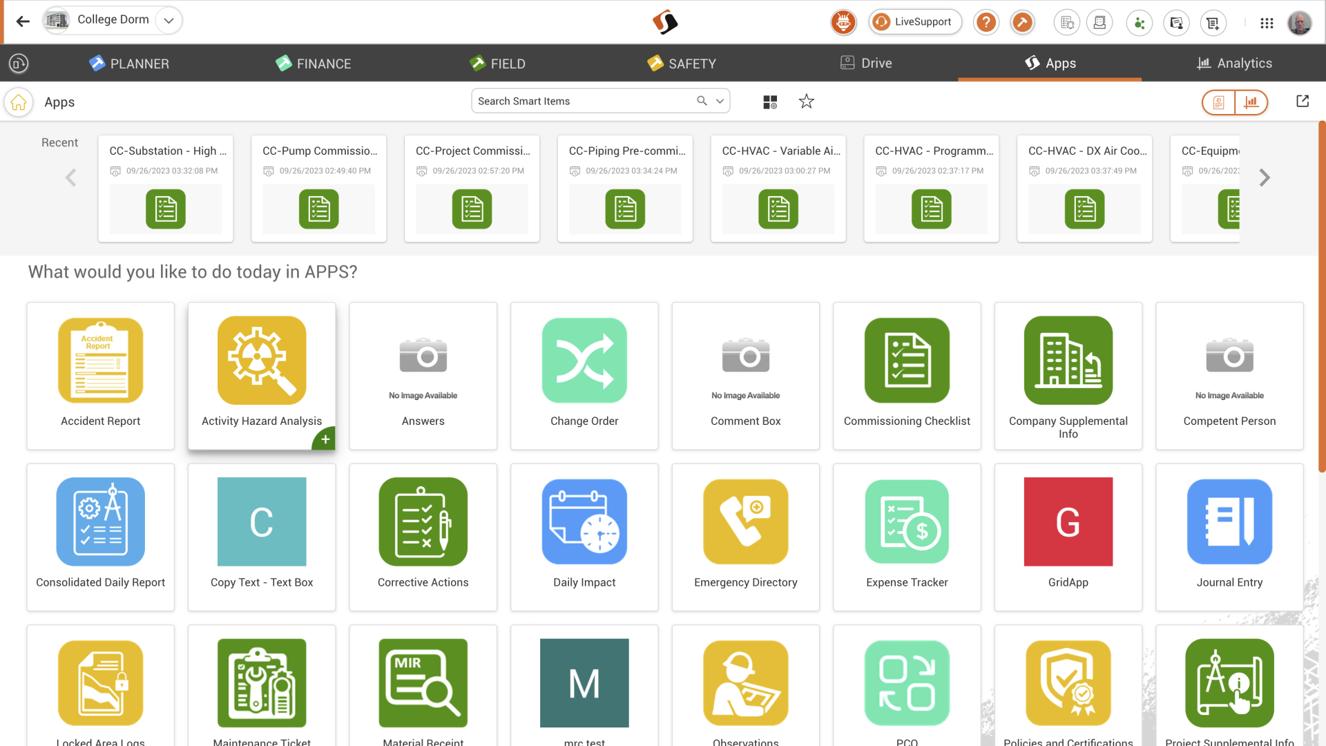
Task: Switch to chart view toggle
Action: (1251, 102)
